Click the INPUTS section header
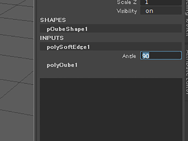 tap(52, 38)
